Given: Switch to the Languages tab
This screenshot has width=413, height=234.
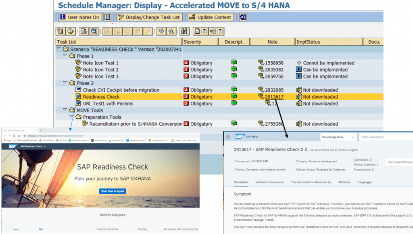Looking at the screenshot, I should [x=365, y=182].
